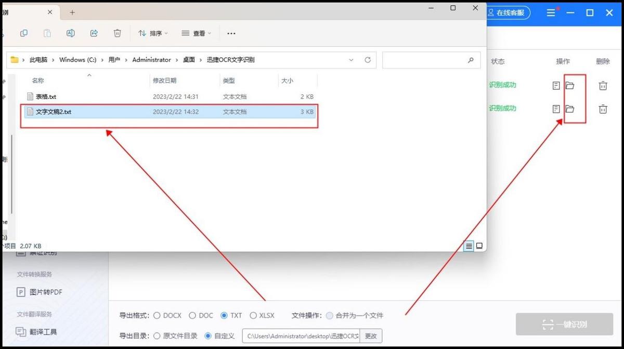Open the Explorer more options menu
This screenshot has height=349, width=624.
tap(231, 33)
